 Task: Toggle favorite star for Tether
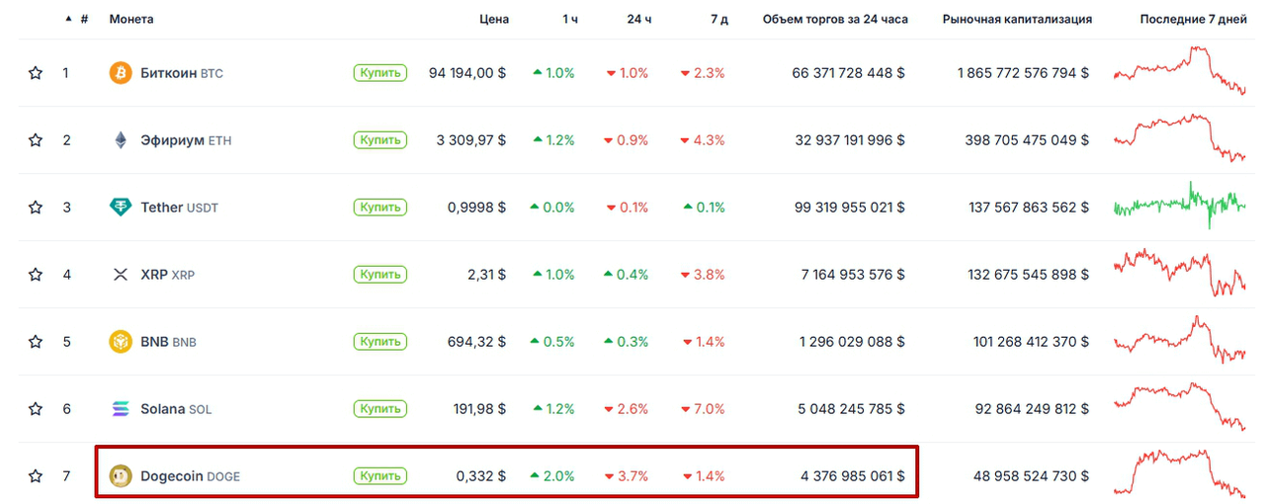36,208
